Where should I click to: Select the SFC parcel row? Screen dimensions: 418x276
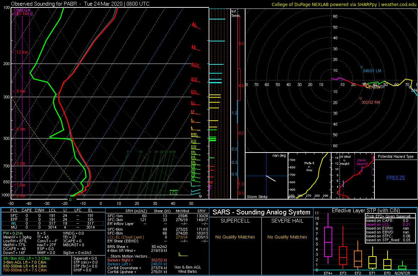coord(53,215)
